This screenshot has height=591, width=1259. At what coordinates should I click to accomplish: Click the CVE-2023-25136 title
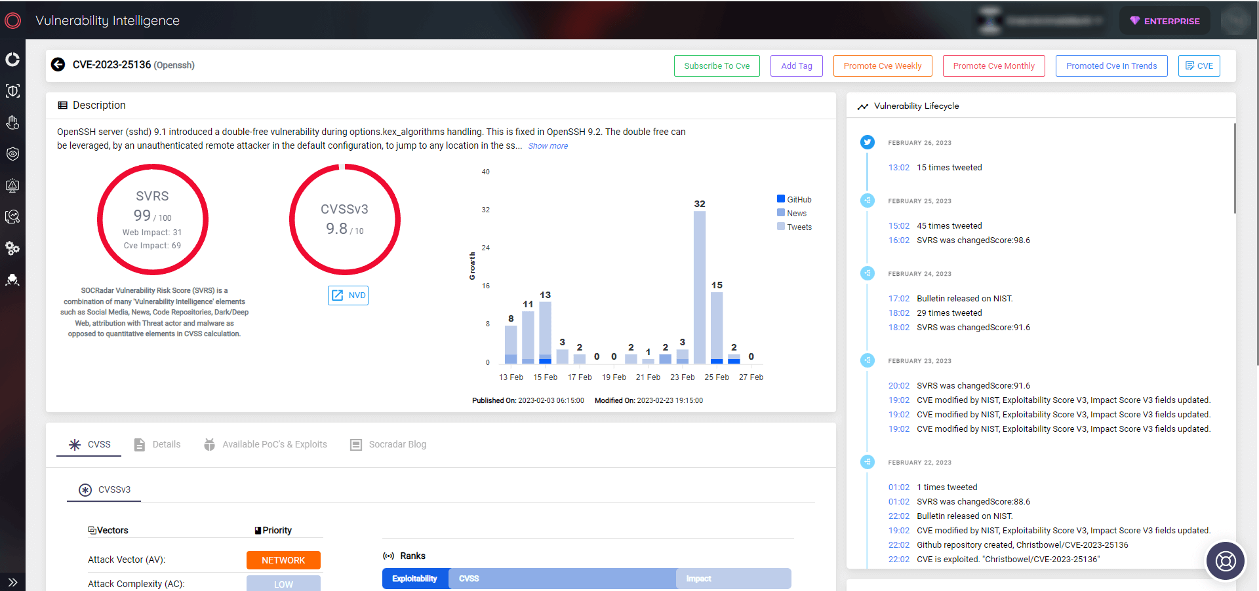tap(111, 65)
